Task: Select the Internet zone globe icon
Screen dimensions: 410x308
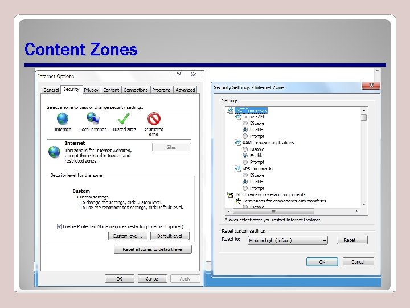Action: coord(63,119)
